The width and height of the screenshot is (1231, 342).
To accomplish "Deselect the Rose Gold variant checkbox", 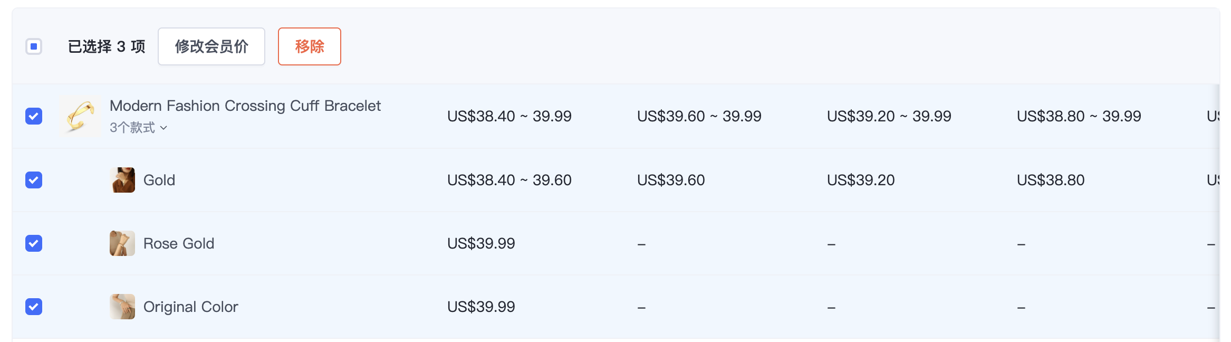I will pos(34,243).
